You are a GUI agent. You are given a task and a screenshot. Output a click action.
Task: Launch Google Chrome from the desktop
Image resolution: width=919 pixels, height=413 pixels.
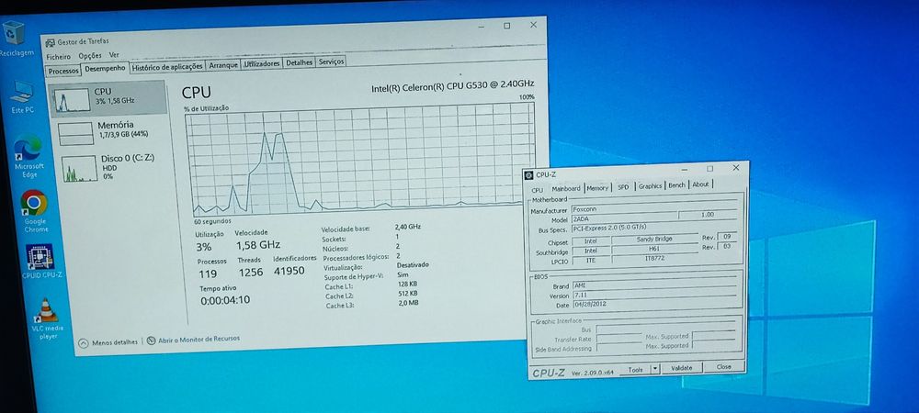(x=35, y=210)
